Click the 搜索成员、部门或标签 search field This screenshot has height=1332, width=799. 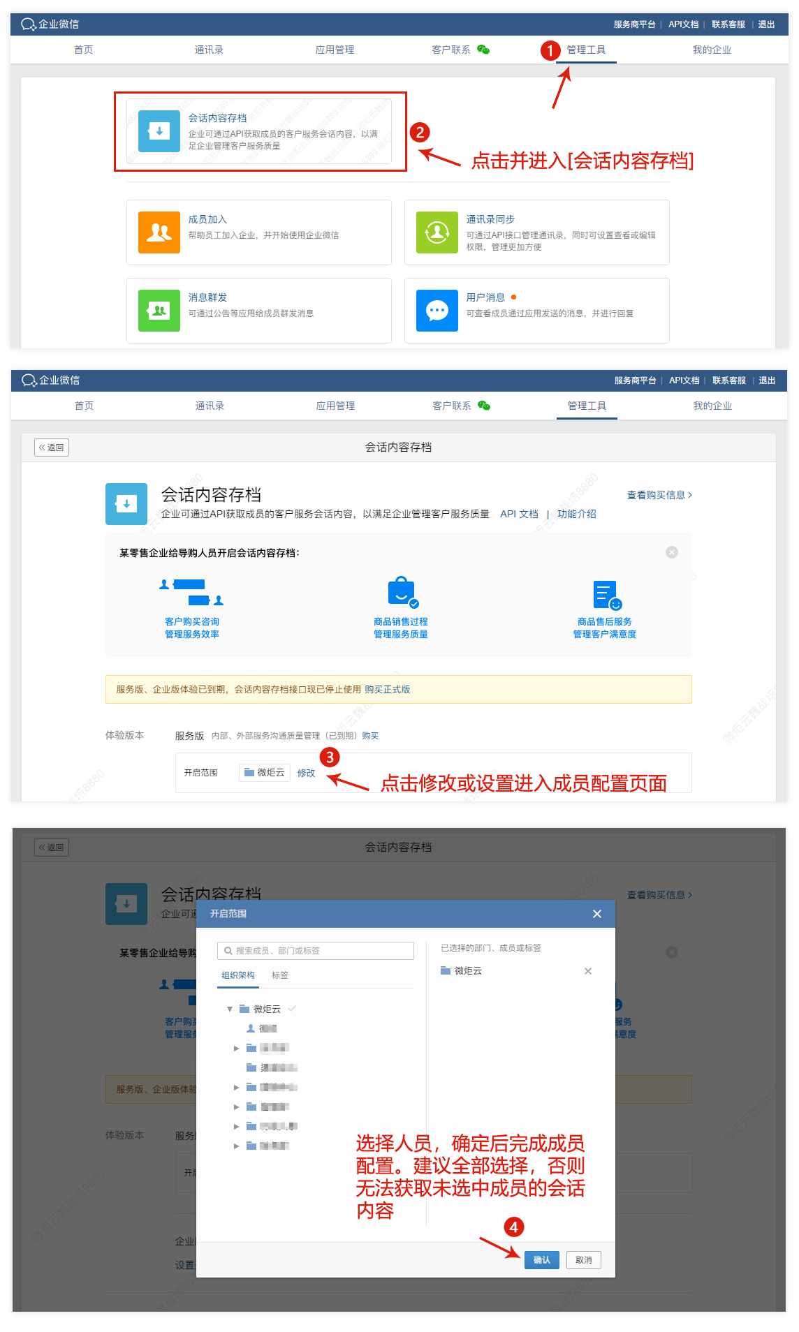(x=316, y=951)
